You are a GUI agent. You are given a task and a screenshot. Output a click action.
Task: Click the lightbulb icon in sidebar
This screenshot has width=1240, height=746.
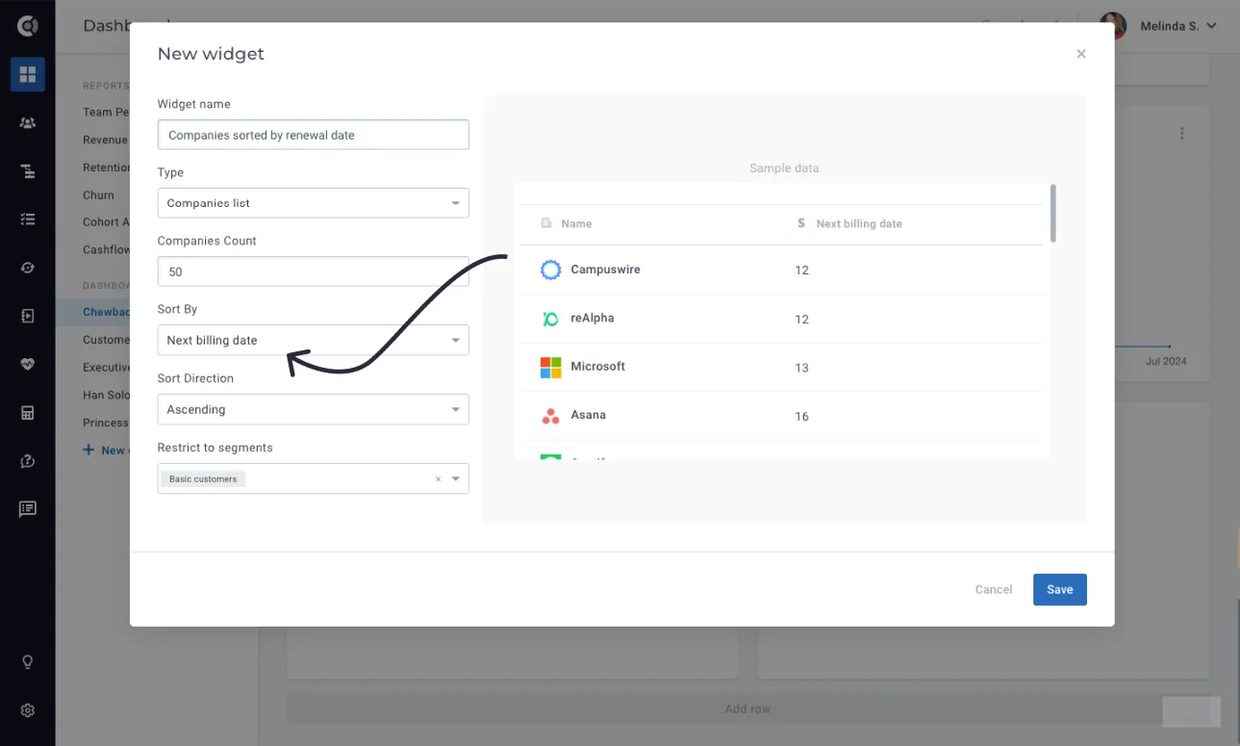click(27, 662)
